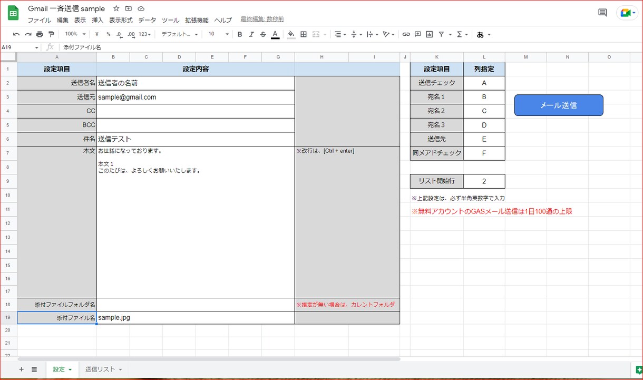This screenshot has height=380, width=643.
Task: Open the font family dropdown
Action: click(180, 34)
